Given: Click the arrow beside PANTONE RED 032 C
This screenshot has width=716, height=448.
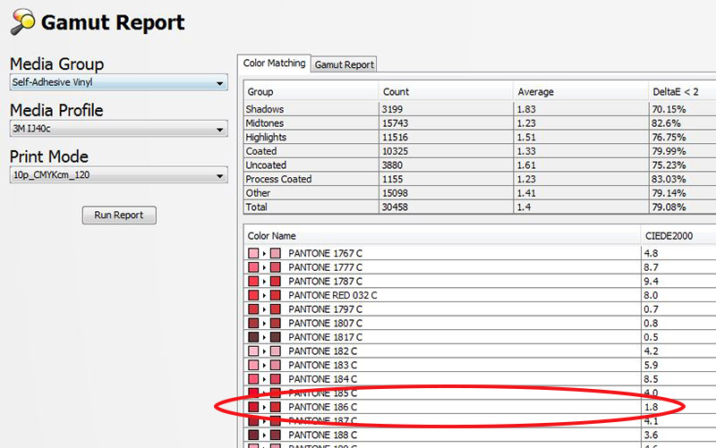Looking at the screenshot, I should (x=264, y=296).
